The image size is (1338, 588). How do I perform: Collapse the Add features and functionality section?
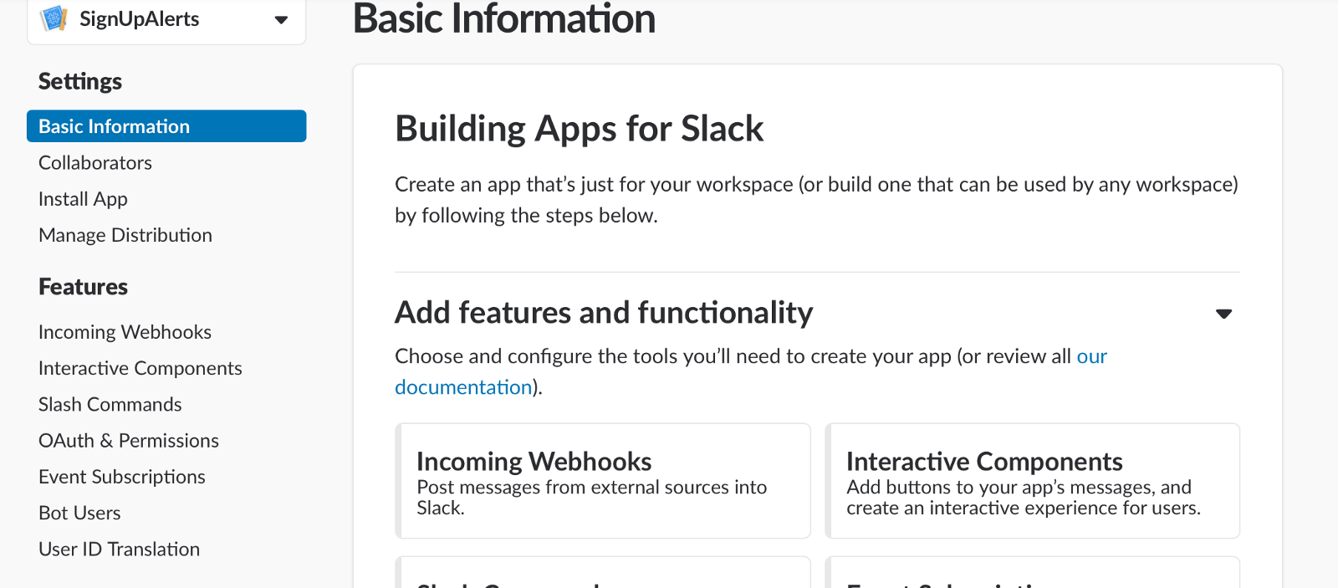[x=1223, y=314]
